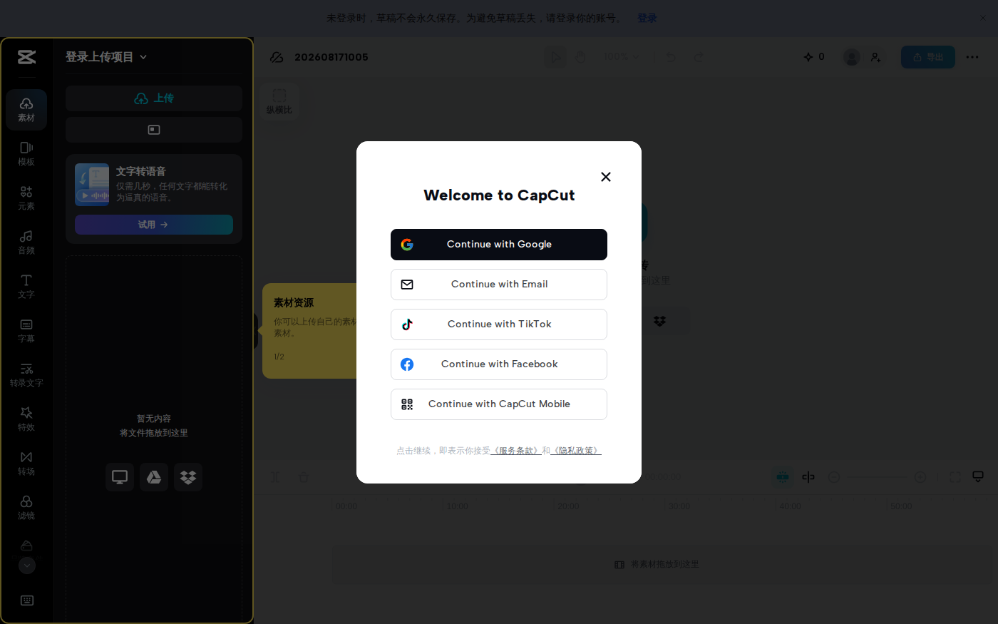
Task: Click the timeline zoom in plus icon
Action: click(x=920, y=477)
